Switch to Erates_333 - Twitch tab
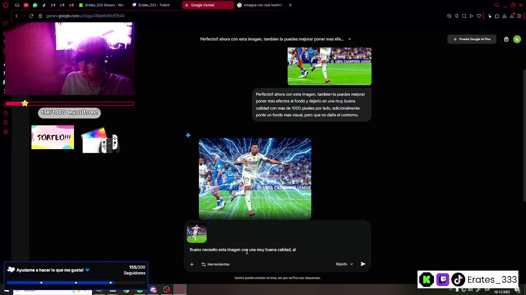Screen dimensions: 526x295 (154, 5)
